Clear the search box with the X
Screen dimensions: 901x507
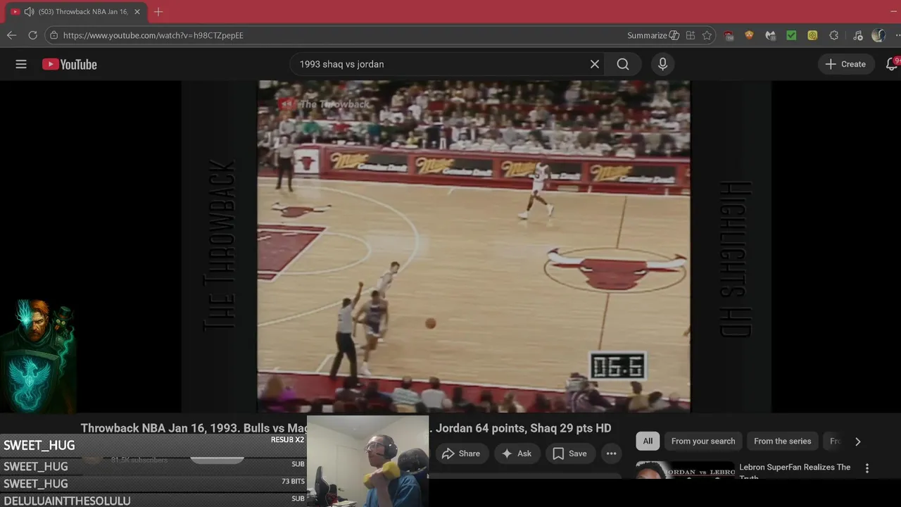click(595, 64)
